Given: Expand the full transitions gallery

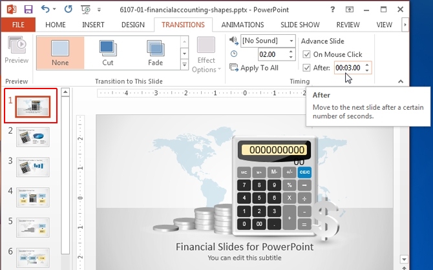Looking at the screenshot, I should coord(184,65).
